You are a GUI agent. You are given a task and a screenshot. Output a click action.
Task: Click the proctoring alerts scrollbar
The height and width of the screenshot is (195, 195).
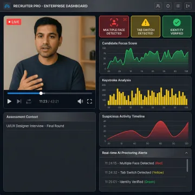click(187, 165)
